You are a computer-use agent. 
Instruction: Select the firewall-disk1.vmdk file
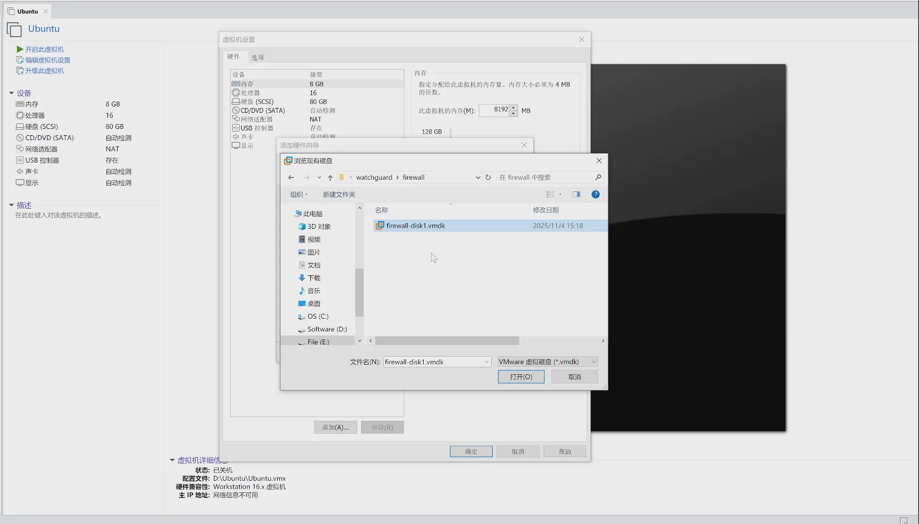click(x=416, y=226)
